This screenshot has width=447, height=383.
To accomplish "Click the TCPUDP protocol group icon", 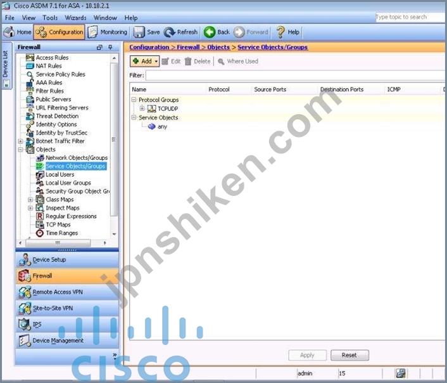I will tap(152, 109).
